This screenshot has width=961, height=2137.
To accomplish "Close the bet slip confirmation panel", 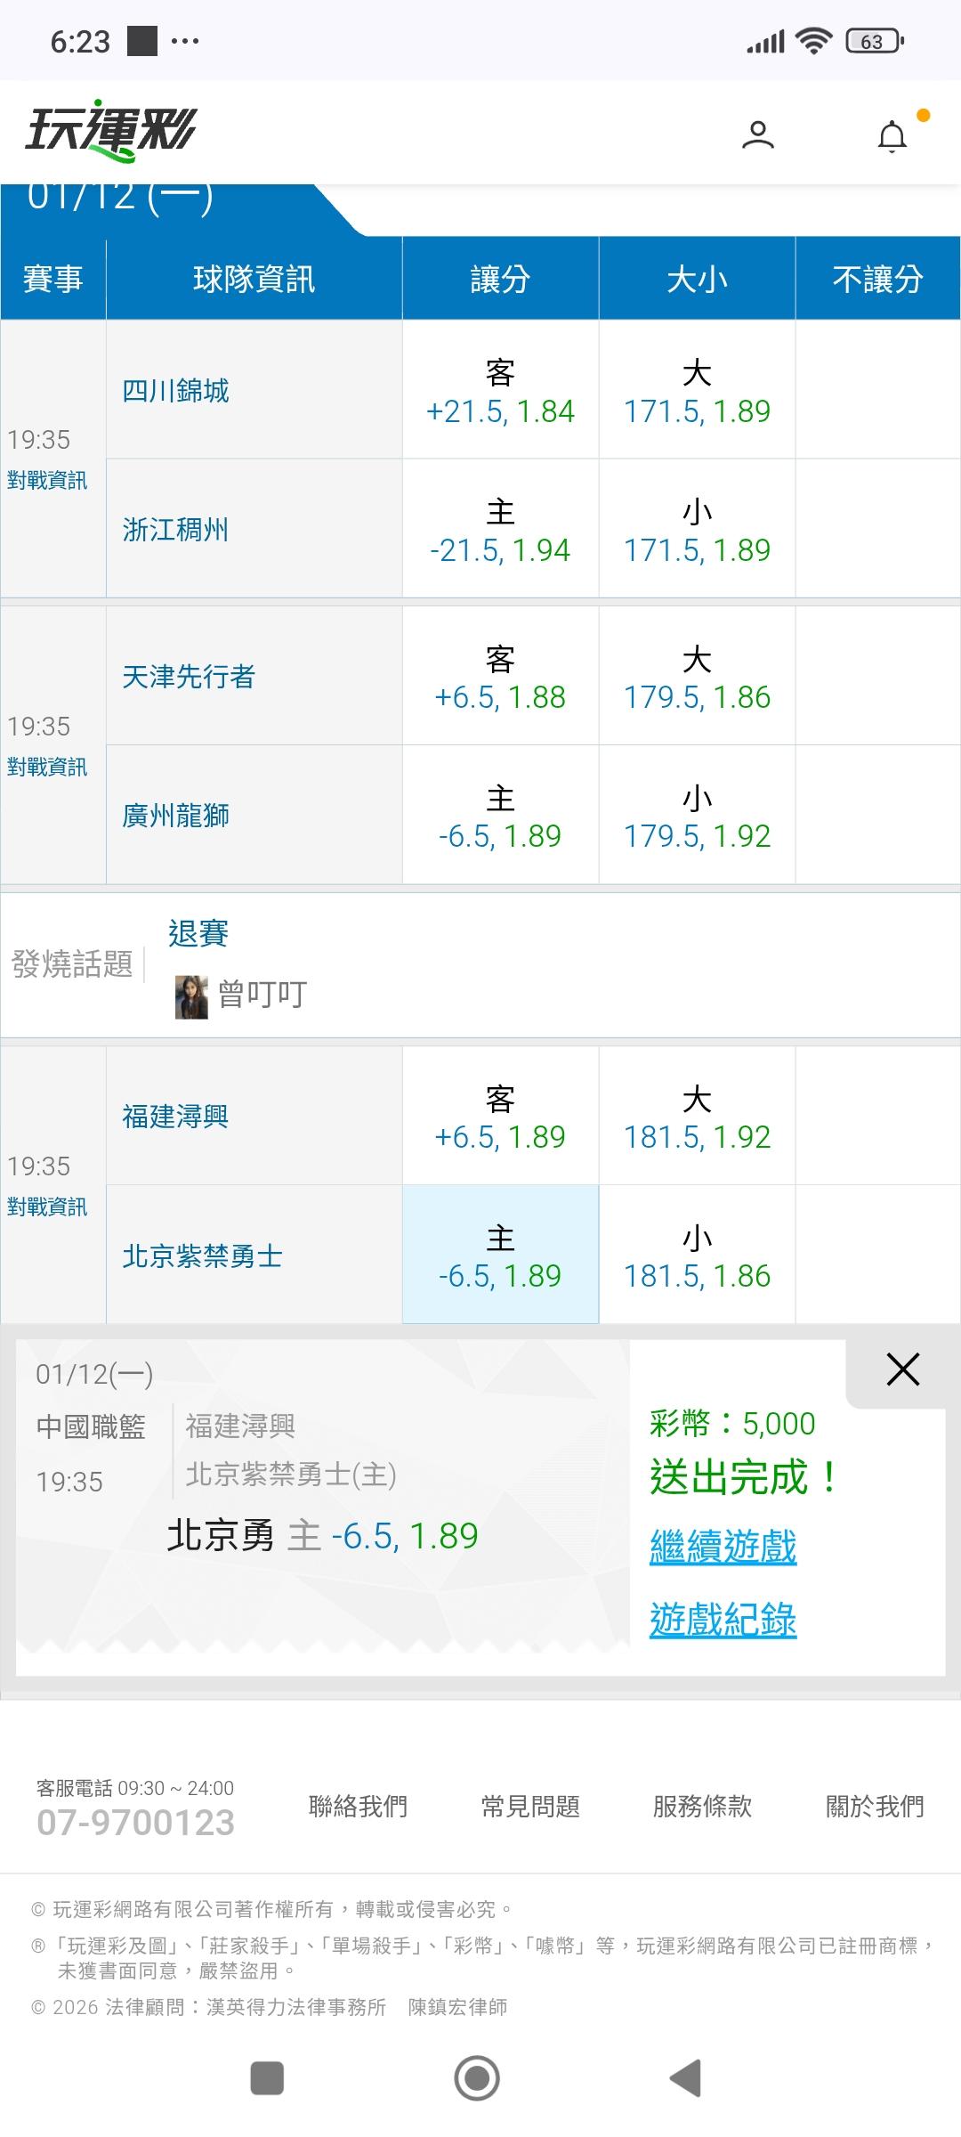I will 902,1369.
